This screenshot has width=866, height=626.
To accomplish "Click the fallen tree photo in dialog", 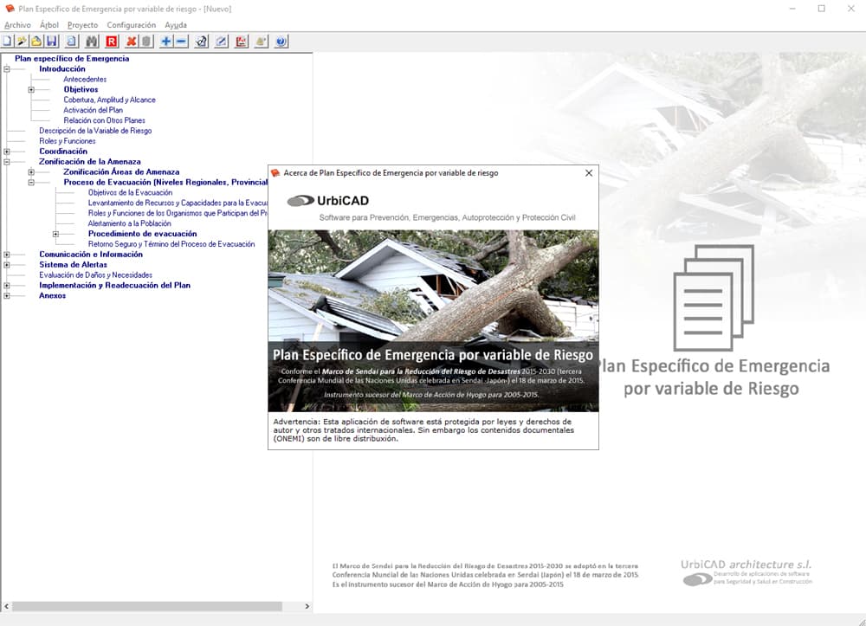I will point(433,320).
